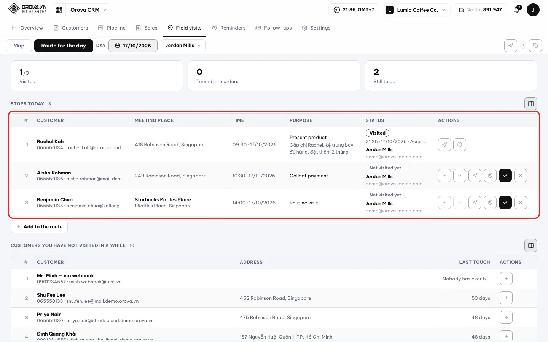Click the Rachel Koh customer name
The height and width of the screenshot is (342, 548).
[50, 141]
